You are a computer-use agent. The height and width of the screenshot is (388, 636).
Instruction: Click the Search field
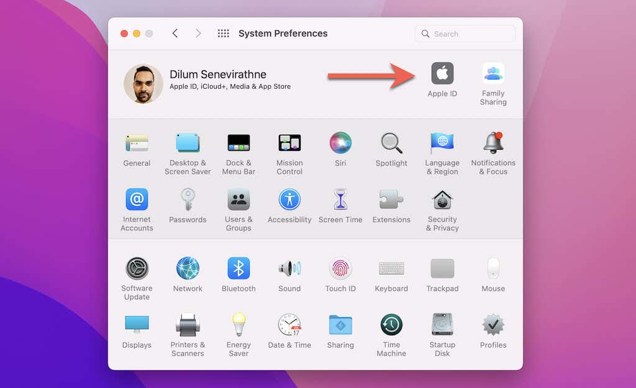click(465, 34)
